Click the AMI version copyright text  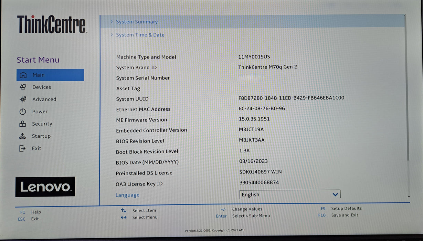[x=215, y=230]
